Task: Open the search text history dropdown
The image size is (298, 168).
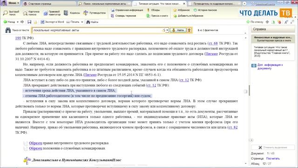Action: [x=167, y=30]
